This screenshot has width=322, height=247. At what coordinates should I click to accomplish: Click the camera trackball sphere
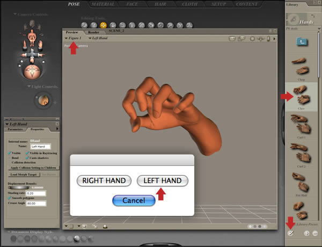coord(32,72)
